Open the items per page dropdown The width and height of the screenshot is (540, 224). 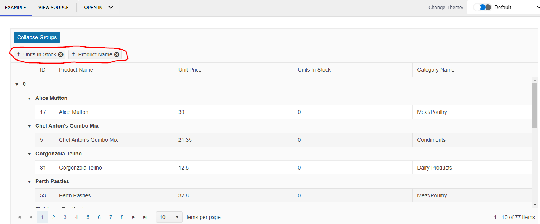[x=169, y=217]
